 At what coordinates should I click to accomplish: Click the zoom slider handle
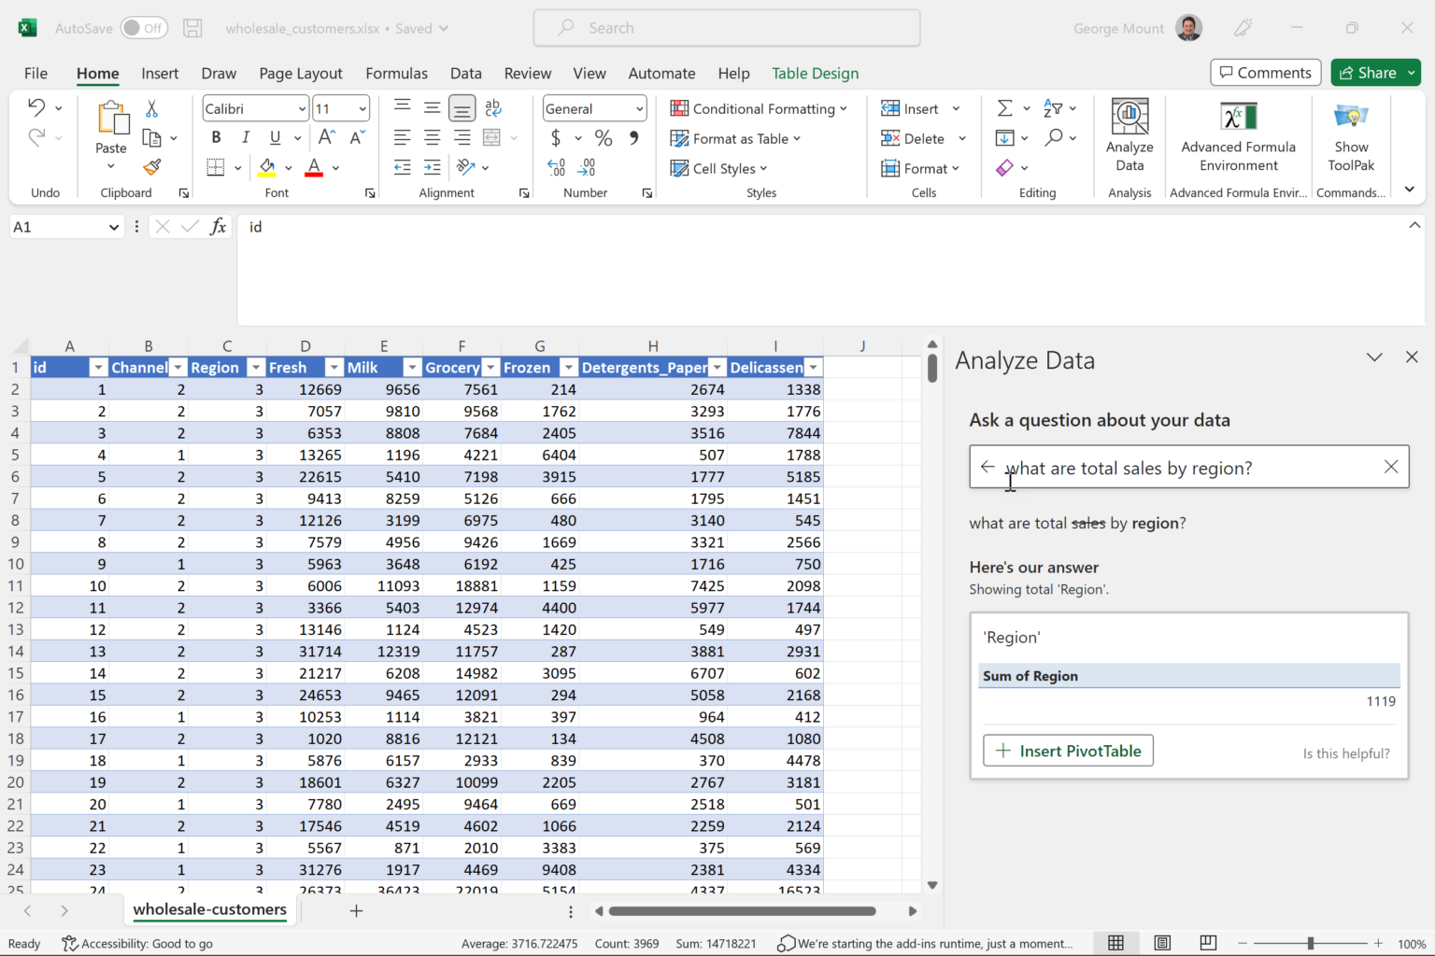[1311, 943]
